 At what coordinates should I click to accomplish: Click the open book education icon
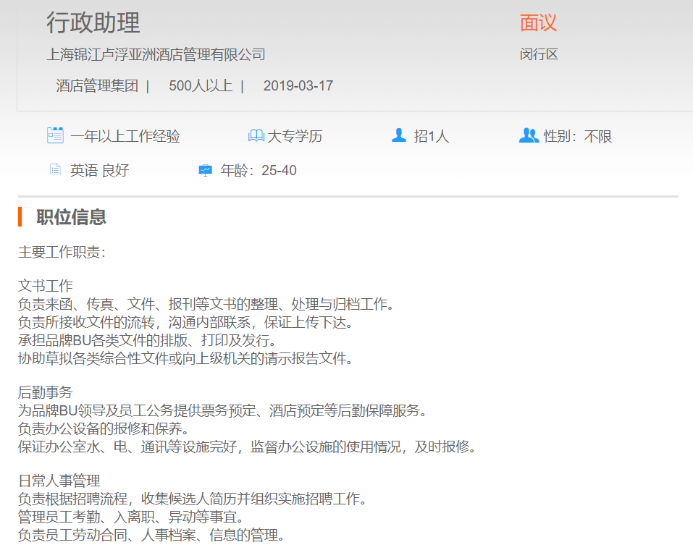pyautogui.click(x=256, y=136)
